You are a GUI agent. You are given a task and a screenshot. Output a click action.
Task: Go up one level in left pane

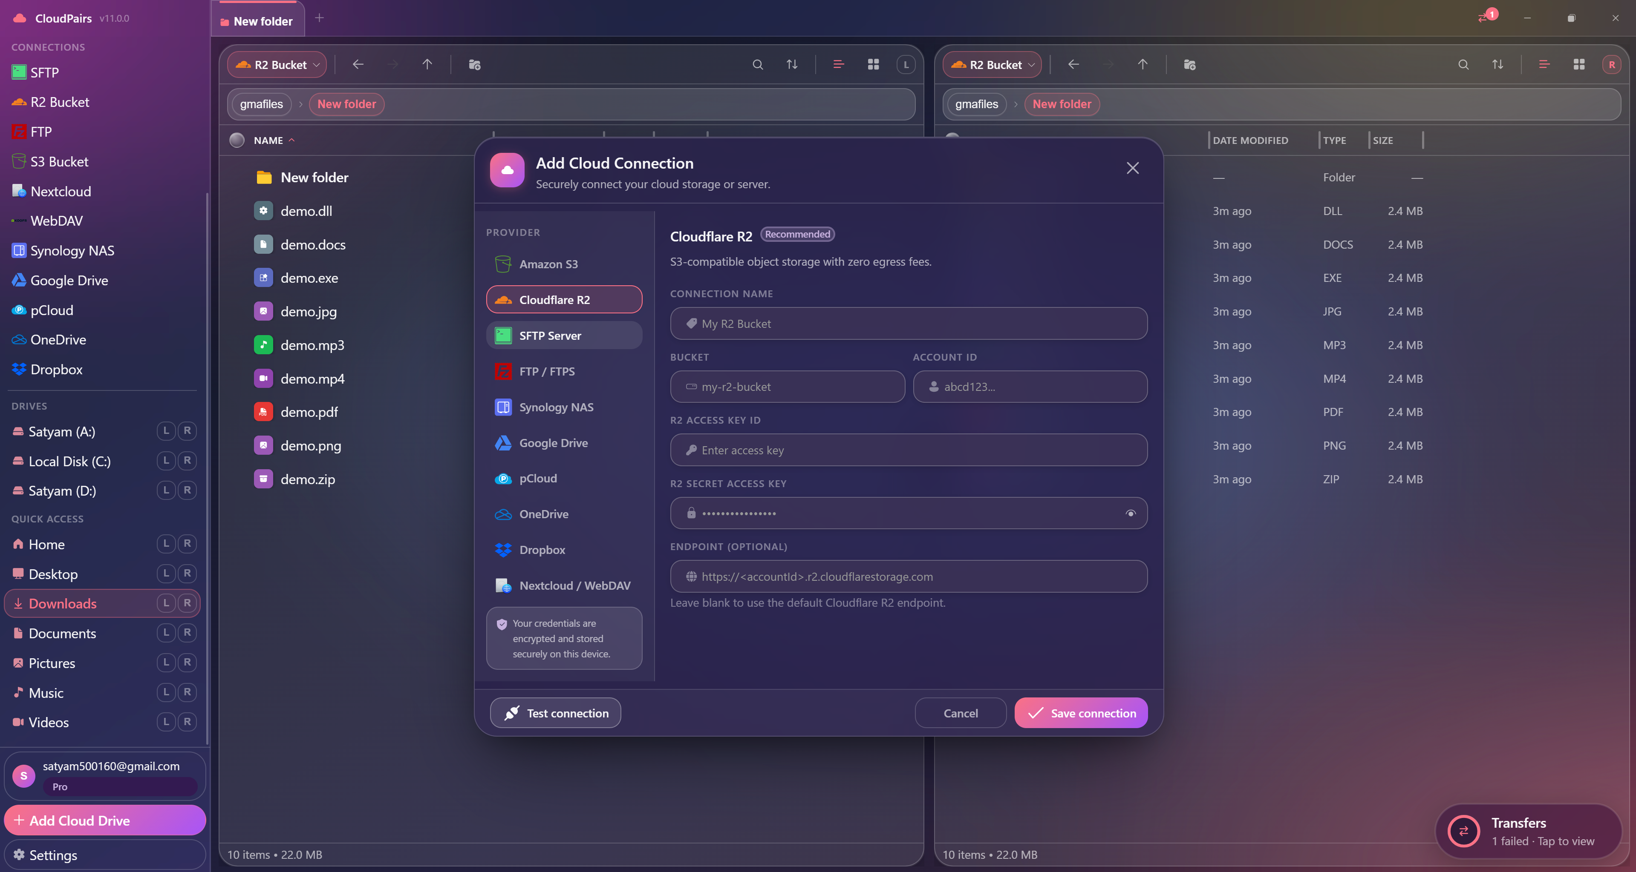pos(427,65)
